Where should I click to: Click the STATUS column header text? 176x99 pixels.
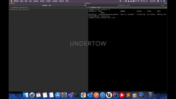click(x=149, y=11)
